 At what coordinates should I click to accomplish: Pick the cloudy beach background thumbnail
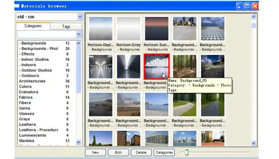[x=128, y=105]
